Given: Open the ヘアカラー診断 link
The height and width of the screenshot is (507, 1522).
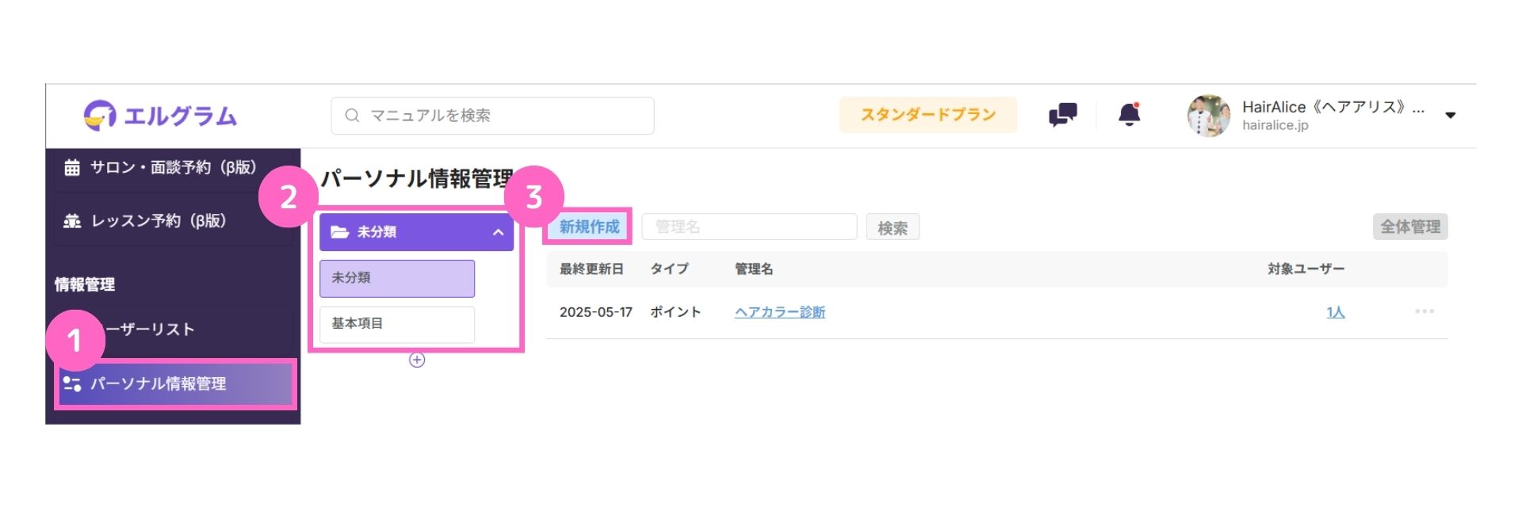Looking at the screenshot, I should point(780,312).
